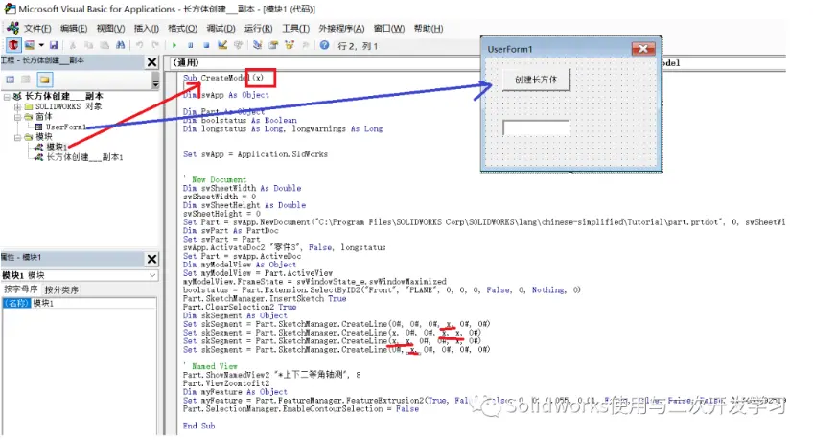Open the 调试(D) menu
The width and height of the screenshot is (813, 440).
[x=221, y=29]
